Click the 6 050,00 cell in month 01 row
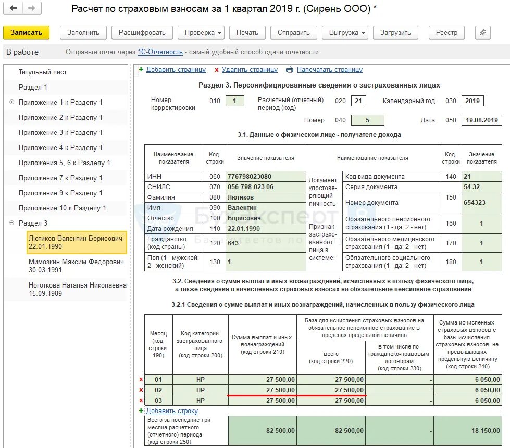Viewport: 510px width, 448px height. pos(468,379)
